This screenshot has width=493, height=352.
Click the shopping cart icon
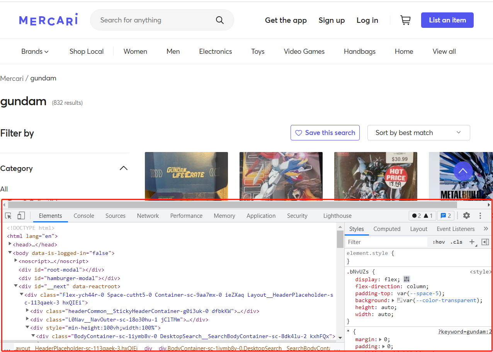[x=405, y=20]
